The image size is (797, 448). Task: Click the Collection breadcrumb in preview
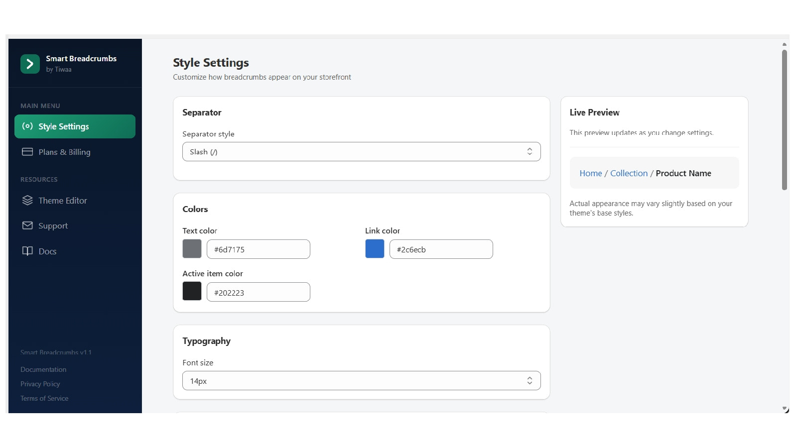tap(629, 173)
